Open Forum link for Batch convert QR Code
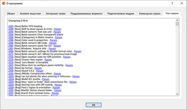The height and width of the screenshot is (110, 187). [x=53, y=43]
